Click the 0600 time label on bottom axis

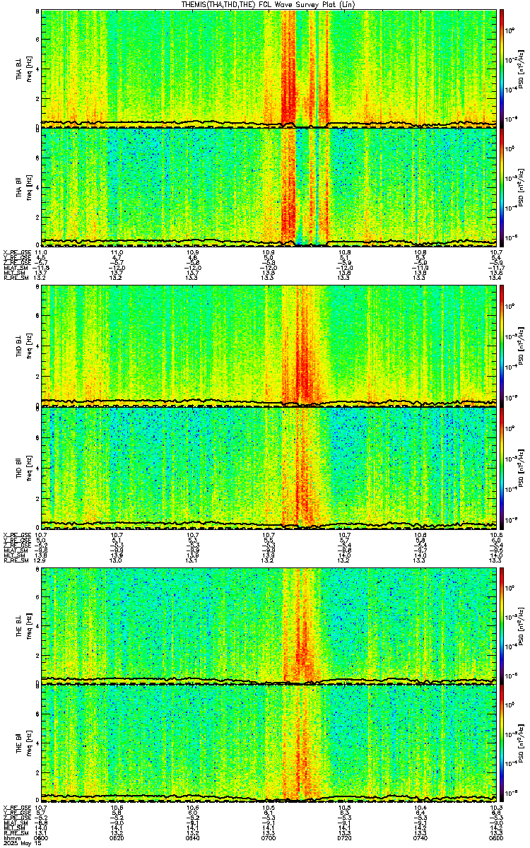pos(41,838)
